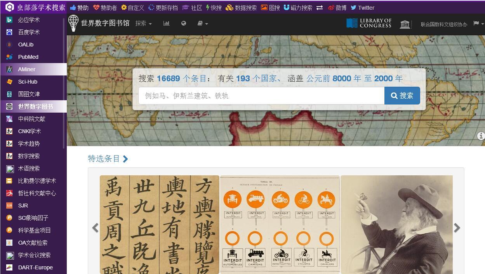Click the search input field
Screen dimensions: 485x274
pyautogui.click(x=260, y=96)
